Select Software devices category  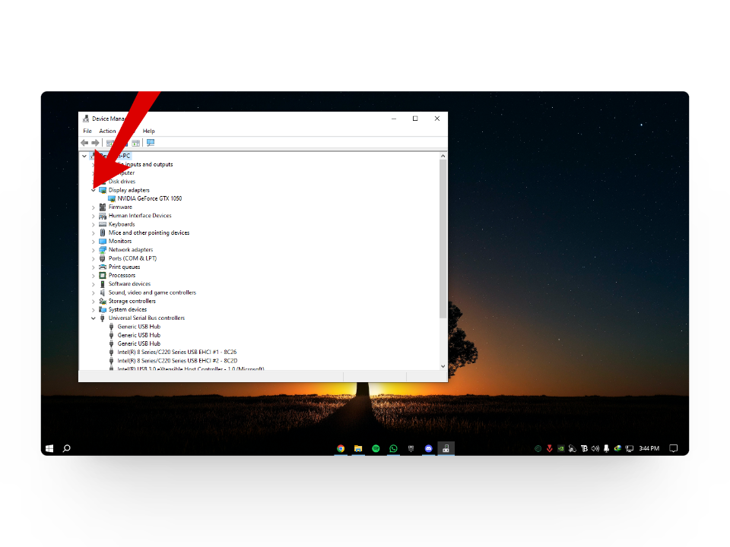[x=129, y=283]
